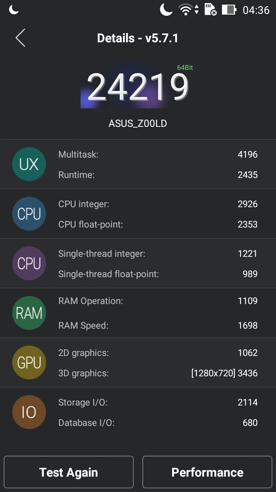Tap the blue CPU category icon
The height and width of the screenshot is (492, 276).
click(29, 214)
